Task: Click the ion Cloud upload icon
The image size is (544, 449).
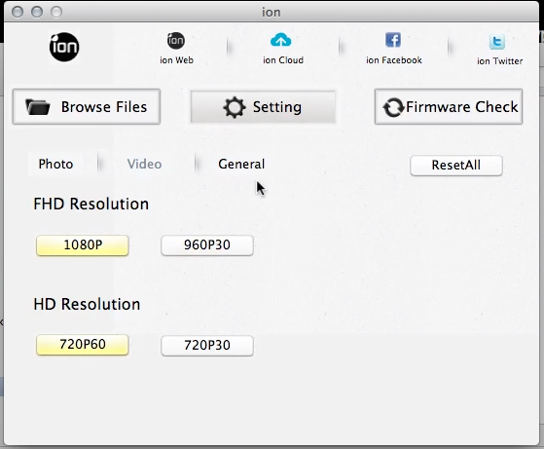Action: tap(280, 40)
